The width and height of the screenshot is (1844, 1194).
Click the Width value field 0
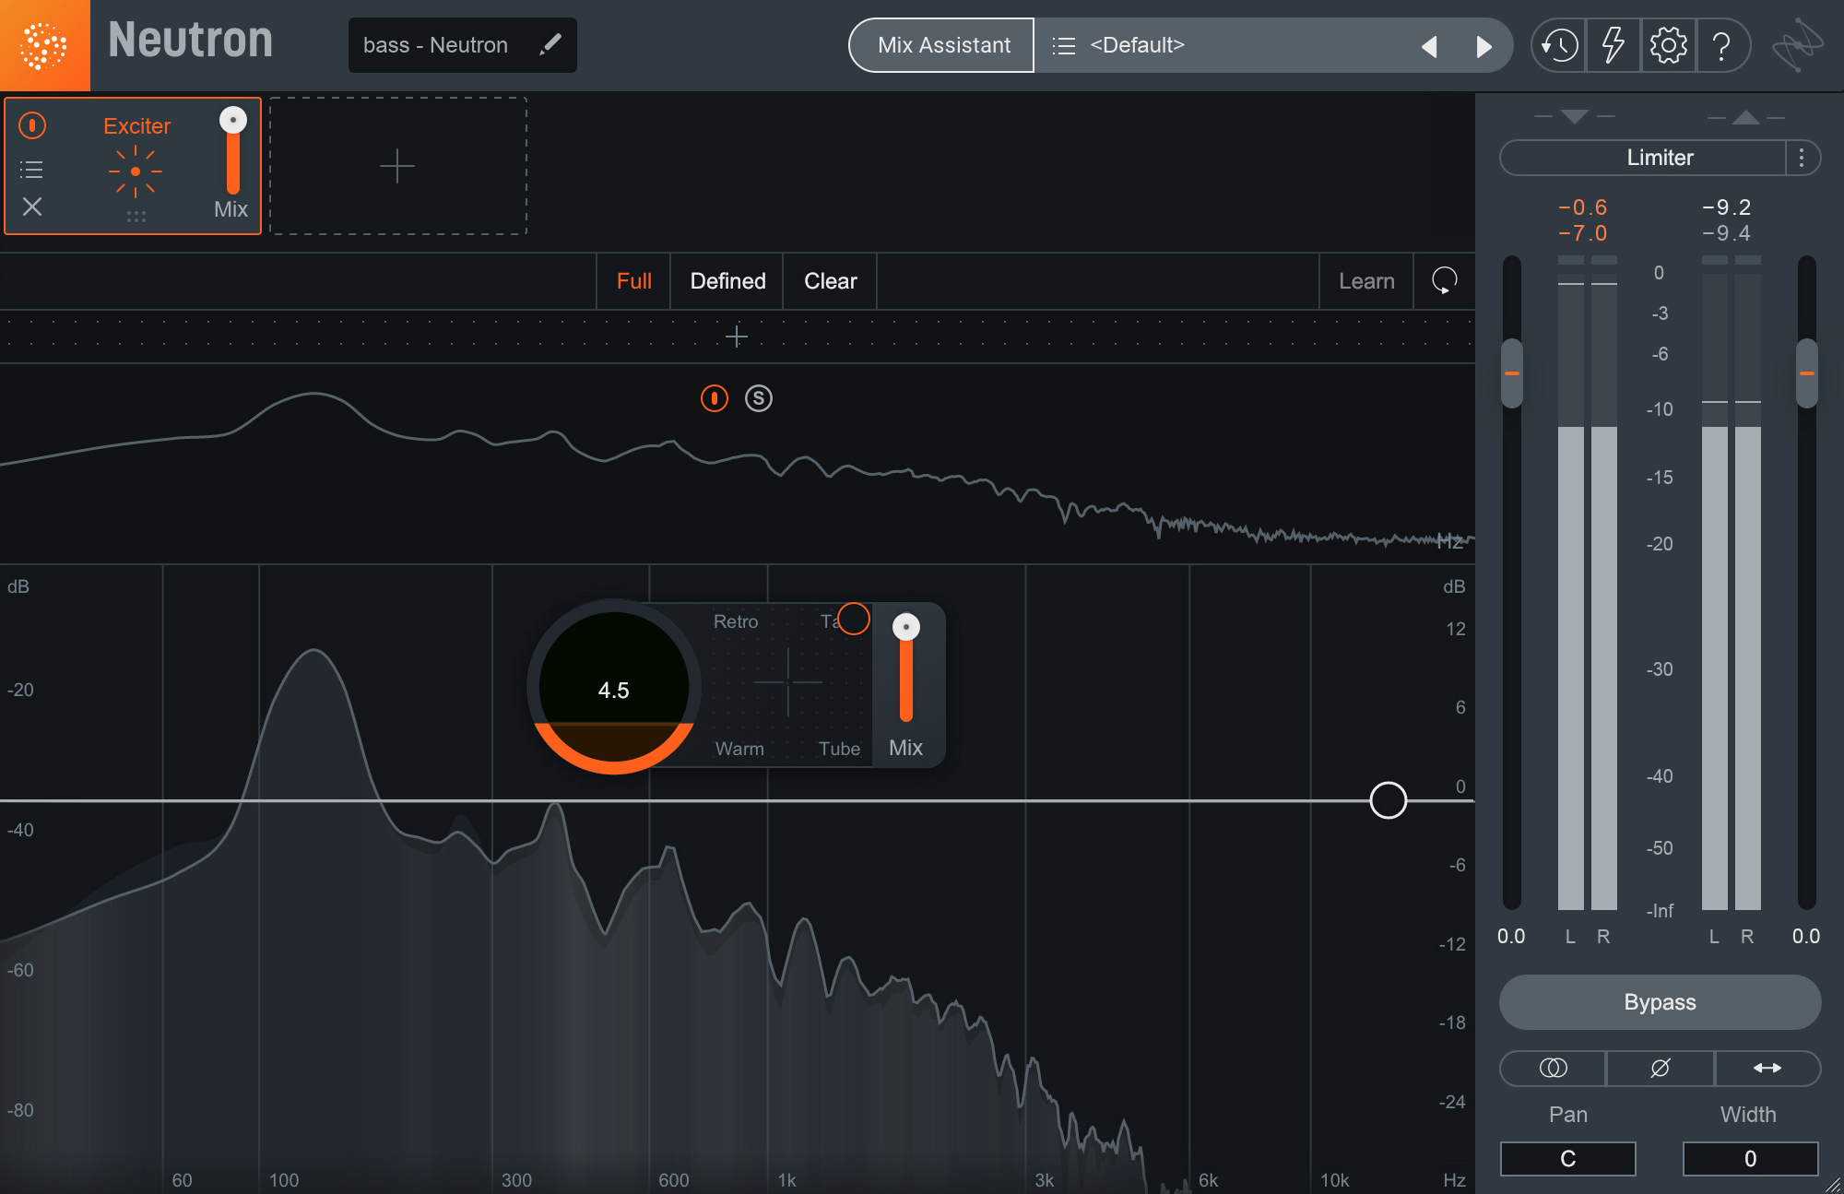click(x=1750, y=1159)
